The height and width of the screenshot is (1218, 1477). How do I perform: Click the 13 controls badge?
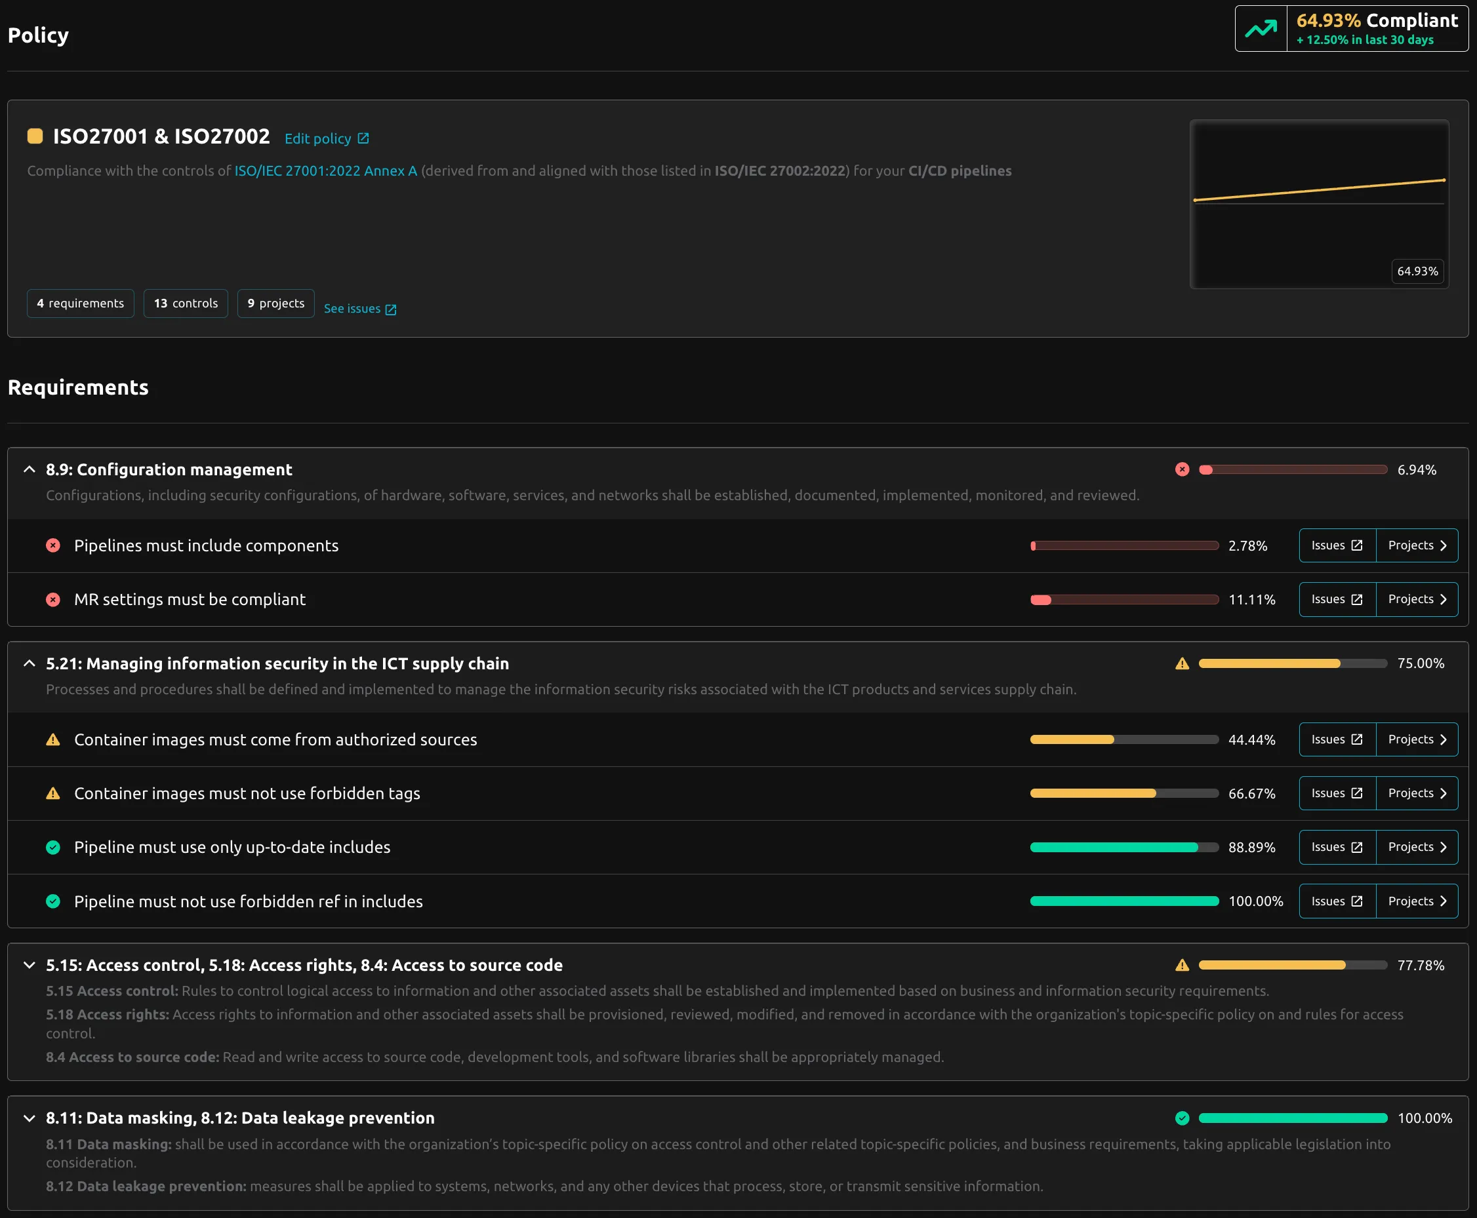186,303
